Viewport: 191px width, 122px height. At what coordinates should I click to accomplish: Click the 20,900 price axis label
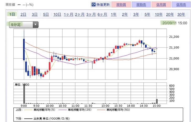pos(174,69)
